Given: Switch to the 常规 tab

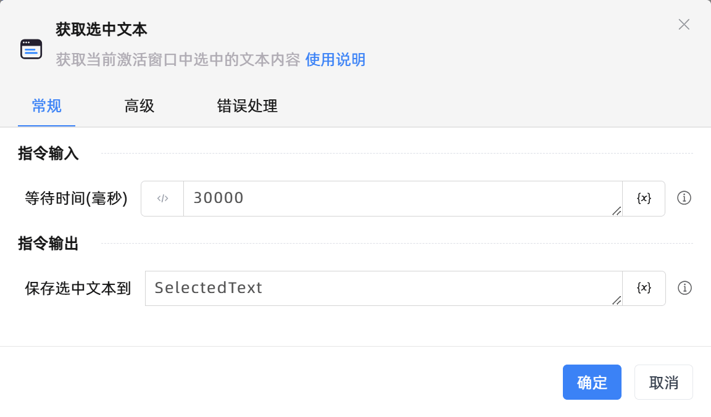Looking at the screenshot, I should [46, 106].
